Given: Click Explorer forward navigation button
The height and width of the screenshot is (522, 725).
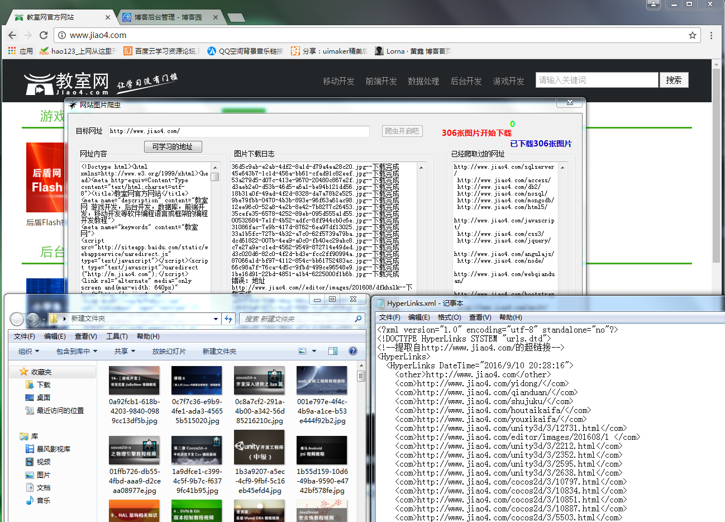Looking at the screenshot, I should (x=32, y=319).
